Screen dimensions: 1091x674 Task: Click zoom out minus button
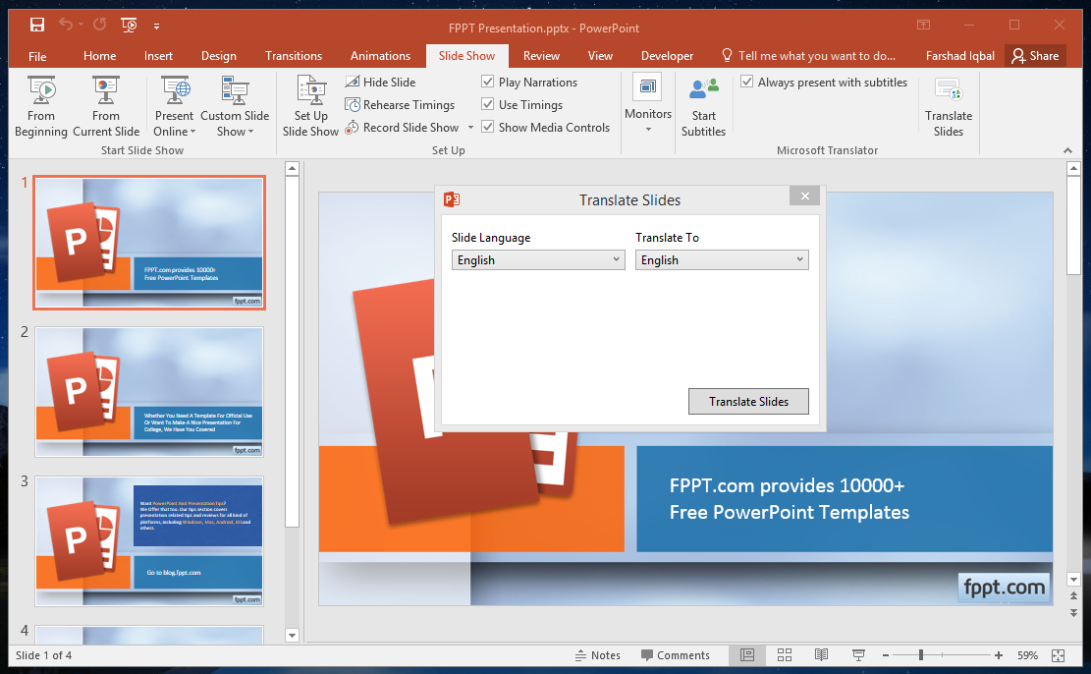[885, 655]
